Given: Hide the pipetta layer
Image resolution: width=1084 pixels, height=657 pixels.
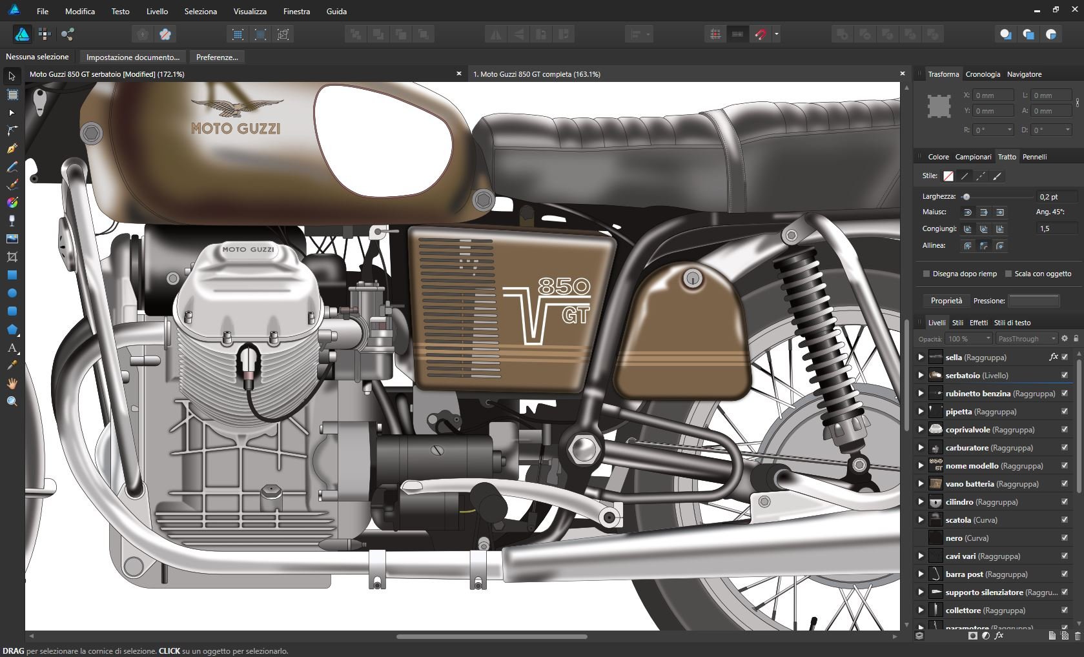Looking at the screenshot, I should (1065, 411).
